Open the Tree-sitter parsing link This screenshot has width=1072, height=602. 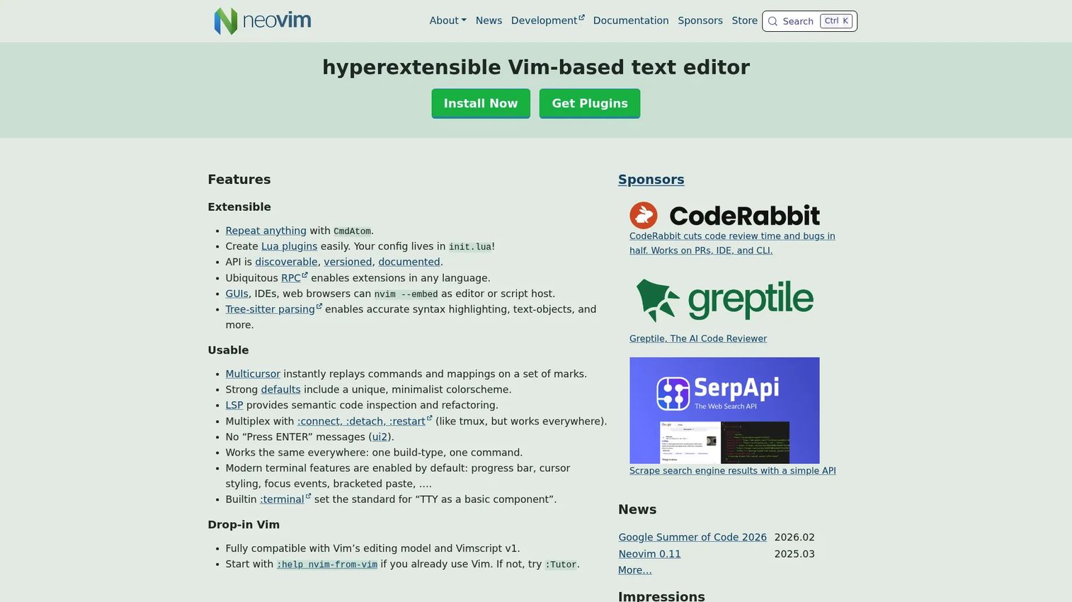[273, 309]
